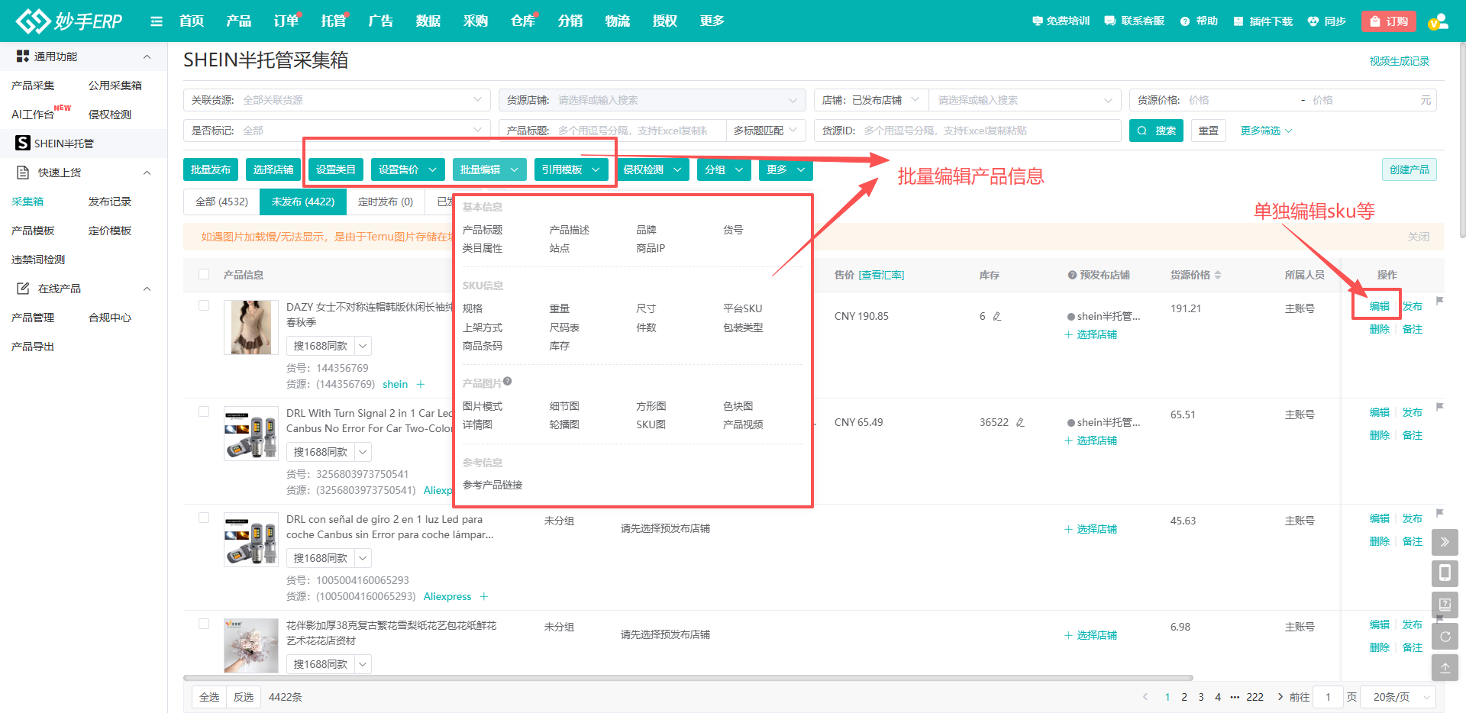Flag the DAZY product row

pyautogui.click(x=1439, y=301)
